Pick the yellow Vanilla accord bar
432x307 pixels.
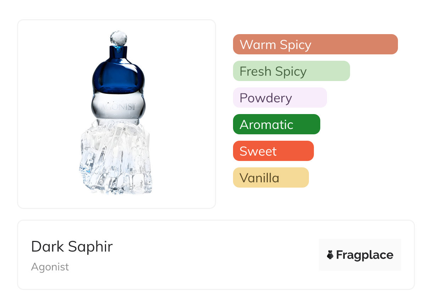coord(271,178)
